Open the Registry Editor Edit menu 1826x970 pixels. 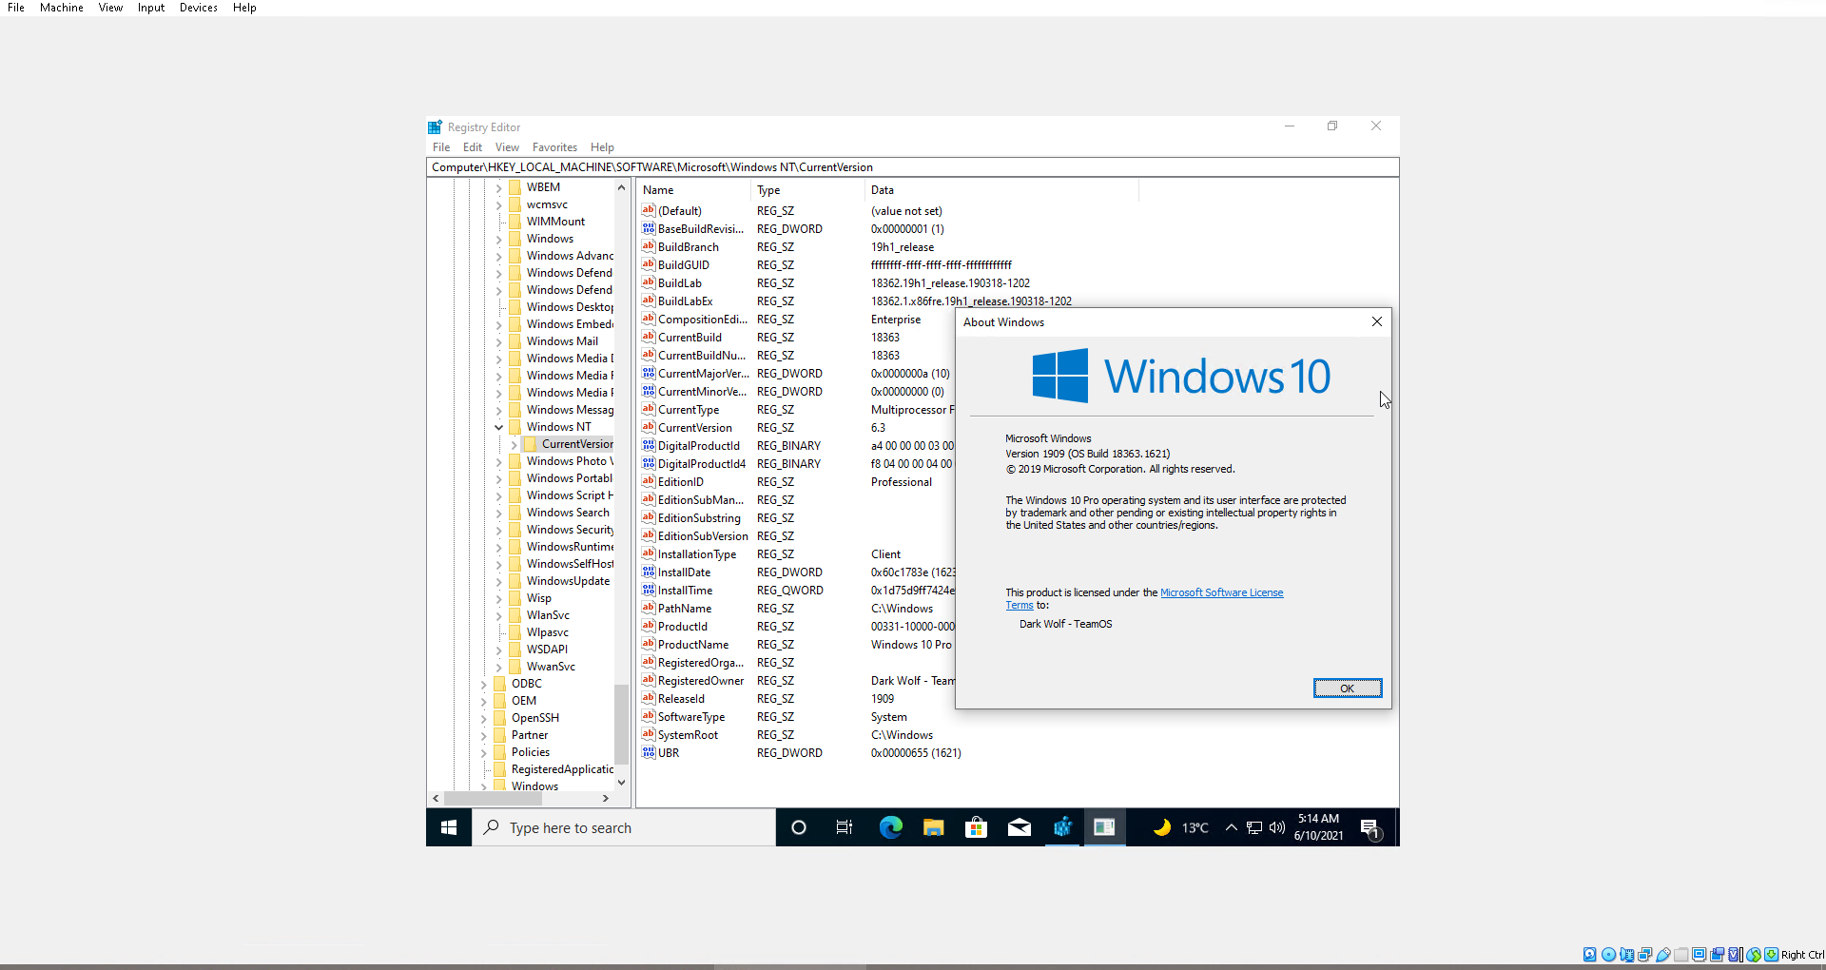click(x=473, y=147)
